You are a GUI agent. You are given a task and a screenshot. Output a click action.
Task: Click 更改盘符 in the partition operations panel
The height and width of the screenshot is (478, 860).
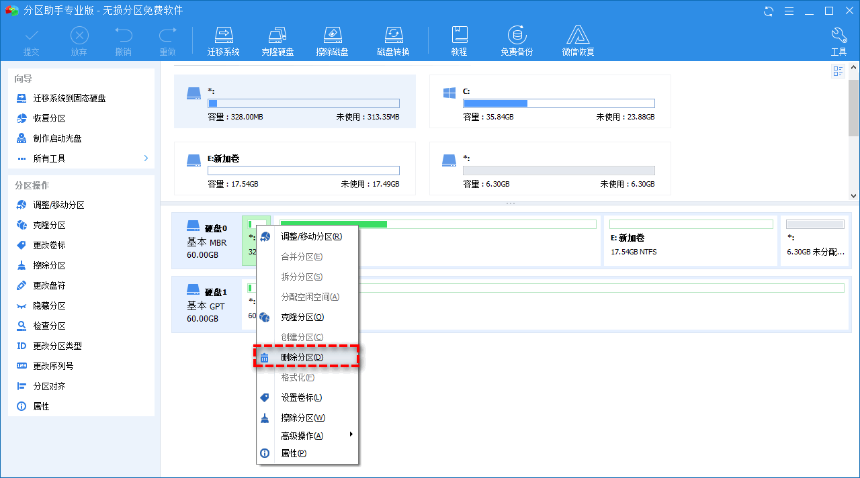49,285
